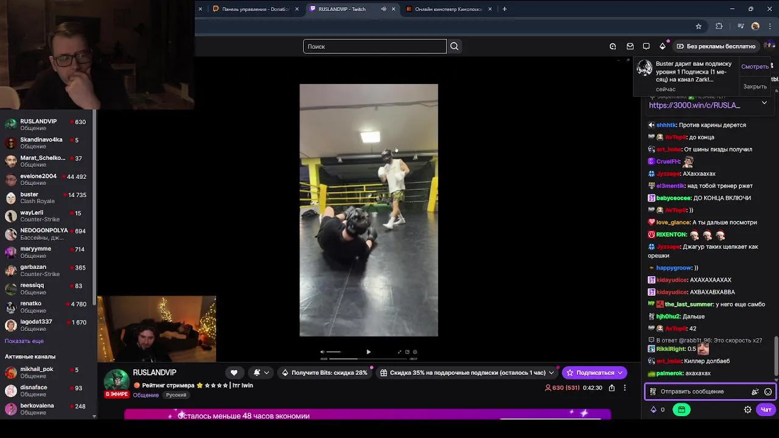The height and width of the screenshot is (438, 779).
Task: Open the channel points balance icon
Action: click(x=657, y=409)
